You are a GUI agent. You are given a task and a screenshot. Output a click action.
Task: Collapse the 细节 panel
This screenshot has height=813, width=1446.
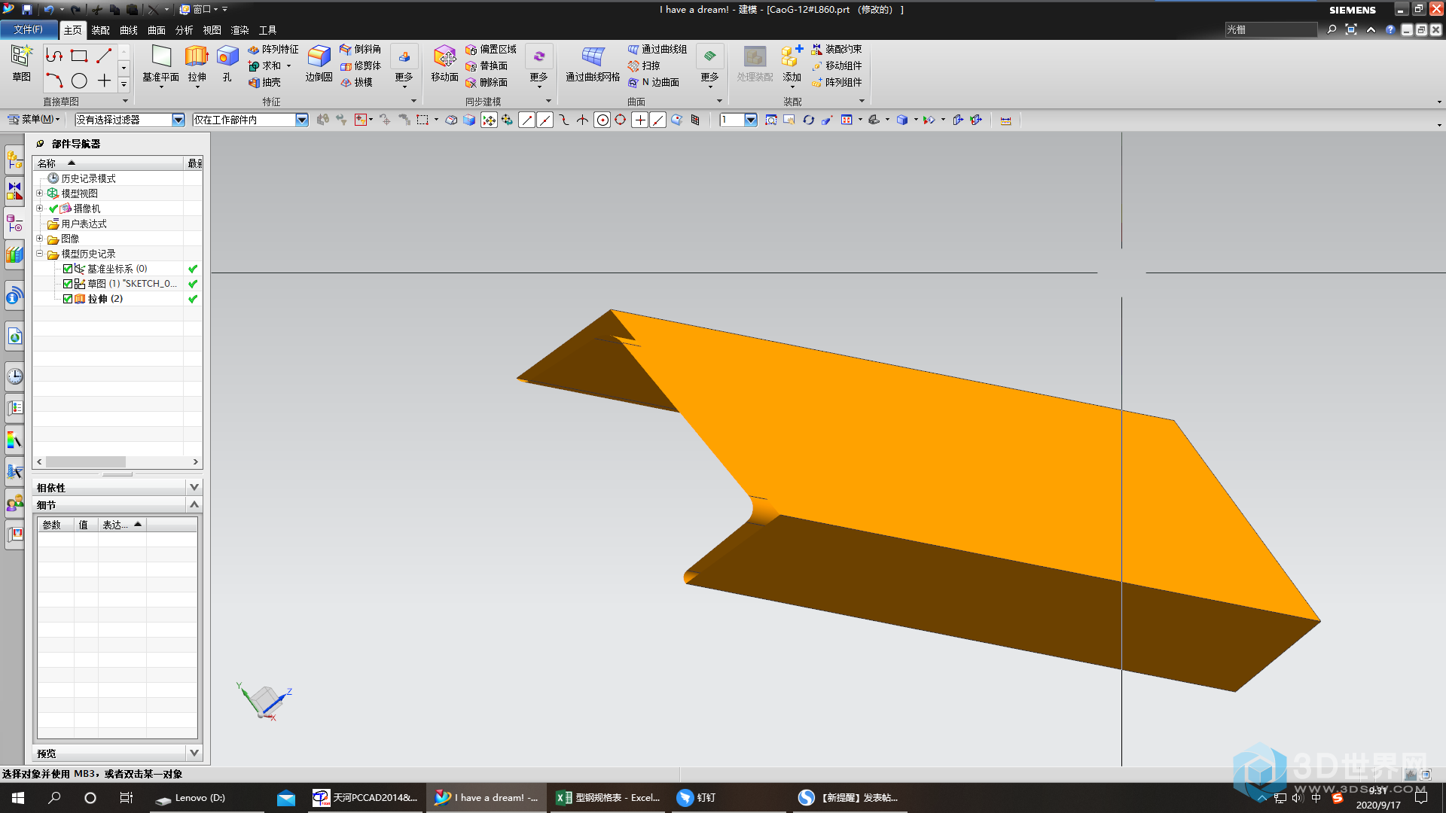(194, 504)
